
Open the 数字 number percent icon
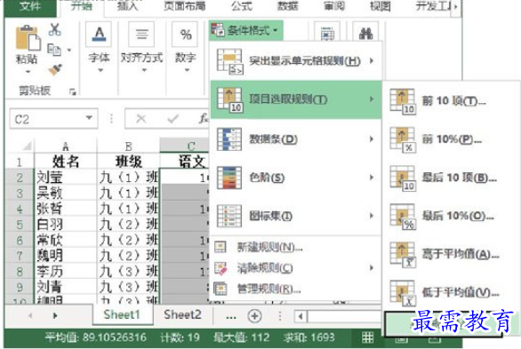tap(186, 34)
